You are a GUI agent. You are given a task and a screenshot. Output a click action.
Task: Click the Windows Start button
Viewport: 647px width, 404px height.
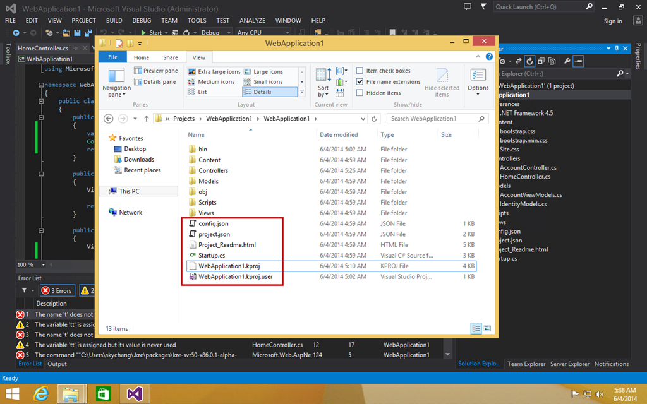[13, 394]
